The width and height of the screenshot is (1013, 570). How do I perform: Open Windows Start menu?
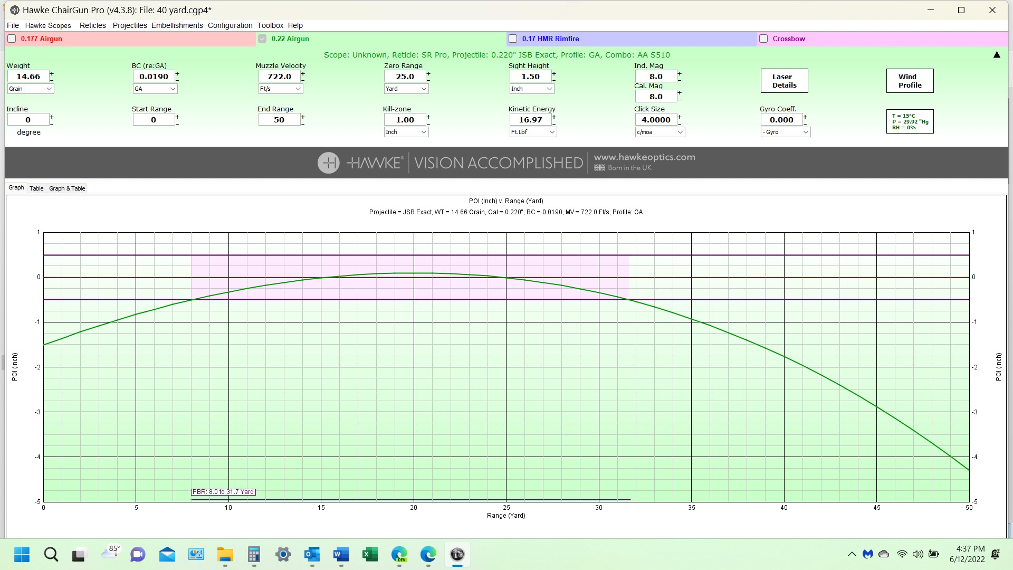click(x=22, y=554)
